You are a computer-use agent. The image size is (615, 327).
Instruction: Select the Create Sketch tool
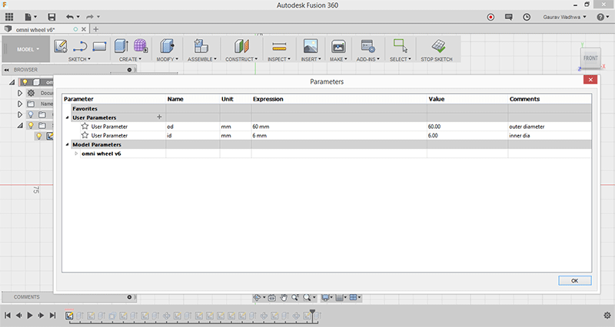[61, 46]
